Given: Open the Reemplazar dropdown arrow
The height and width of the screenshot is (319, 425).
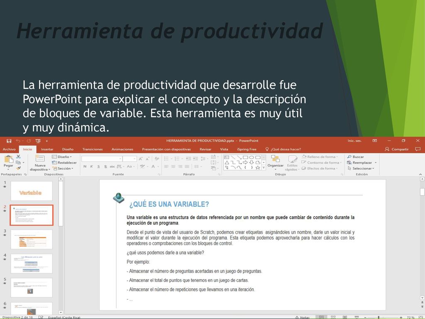Looking at the screenshot, I should point(376,163).
